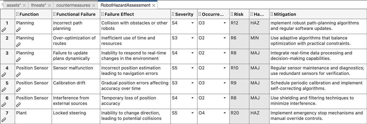Click the row 7 header link icon
The image size is (367, 124).
tap(4, 120)
